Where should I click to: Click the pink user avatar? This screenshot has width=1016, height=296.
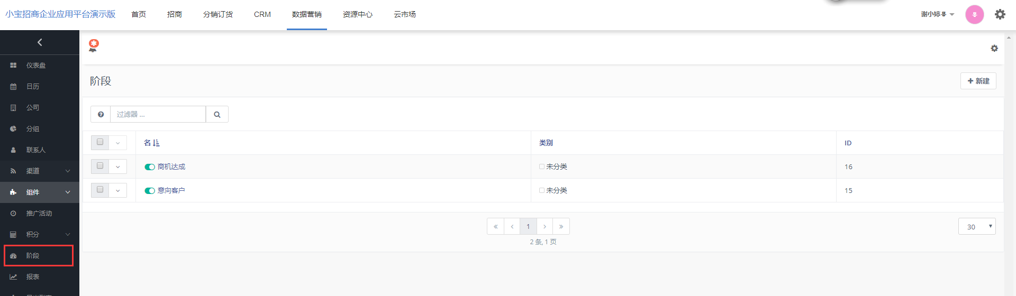click(x=974, y=14)
